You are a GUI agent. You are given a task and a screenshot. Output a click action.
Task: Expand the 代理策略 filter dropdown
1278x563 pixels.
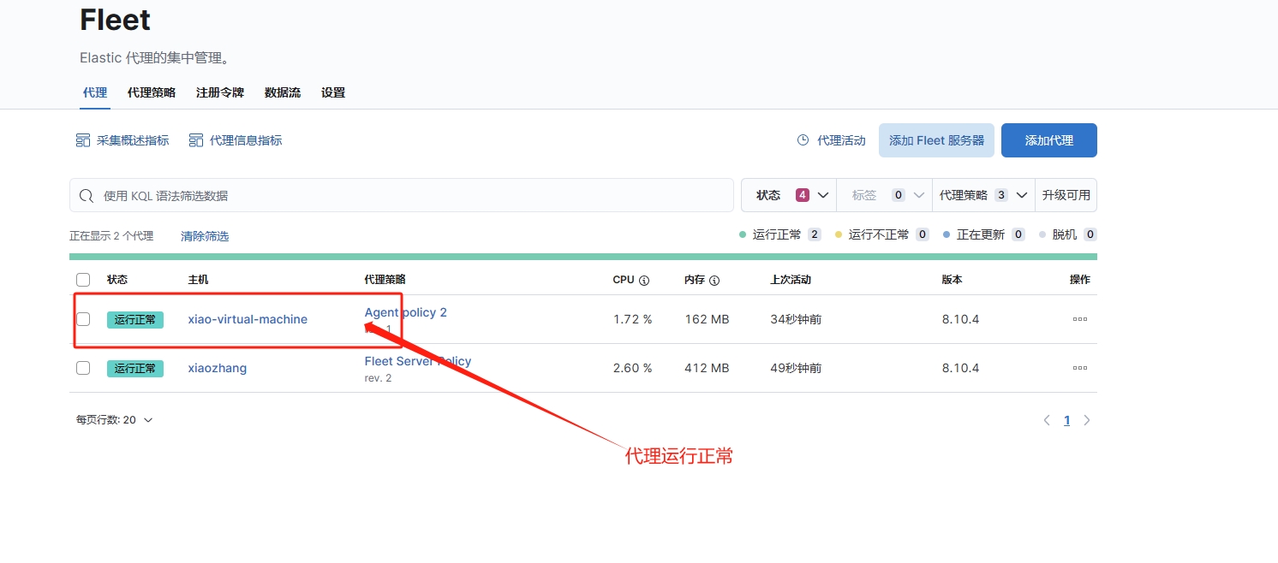coord(983,195)
